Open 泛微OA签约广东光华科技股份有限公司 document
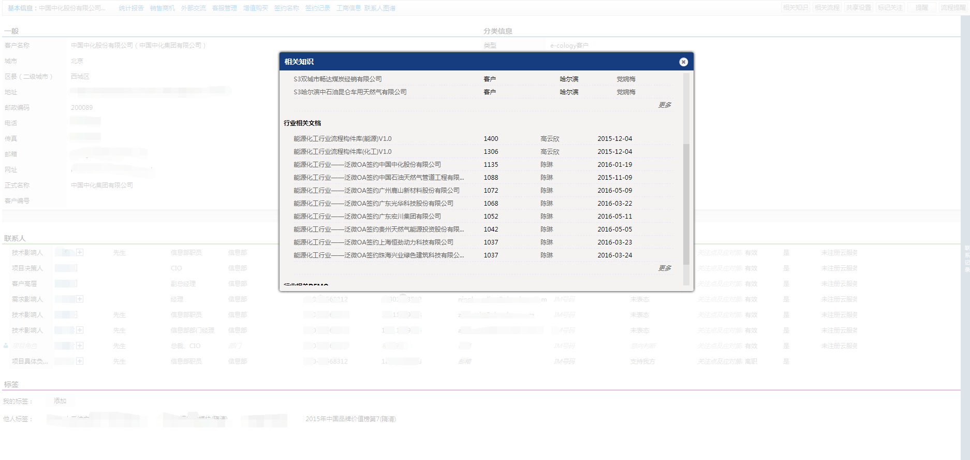970x460 pixels. 373,204
